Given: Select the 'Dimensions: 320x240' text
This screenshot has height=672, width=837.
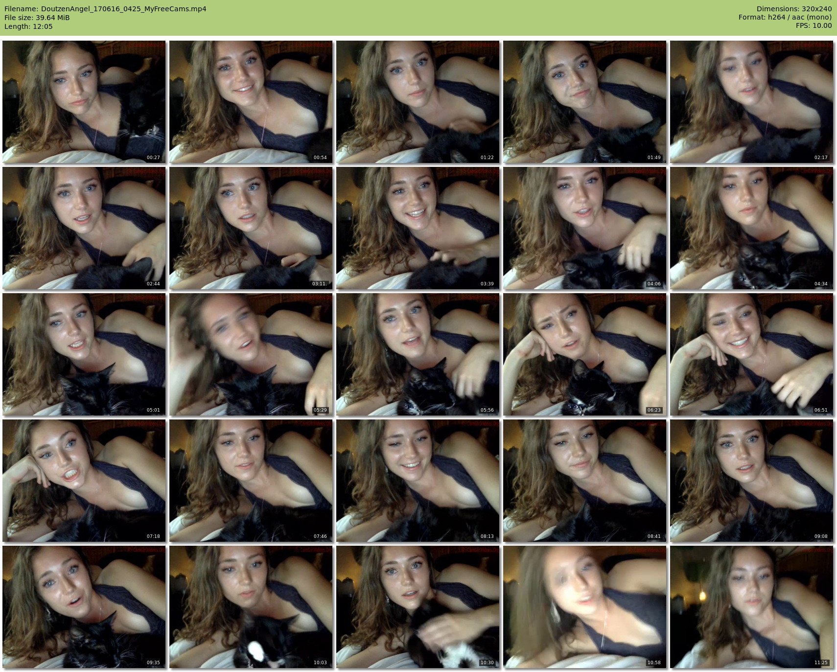Looking at the screenshot, I should (x=794, y=9).
